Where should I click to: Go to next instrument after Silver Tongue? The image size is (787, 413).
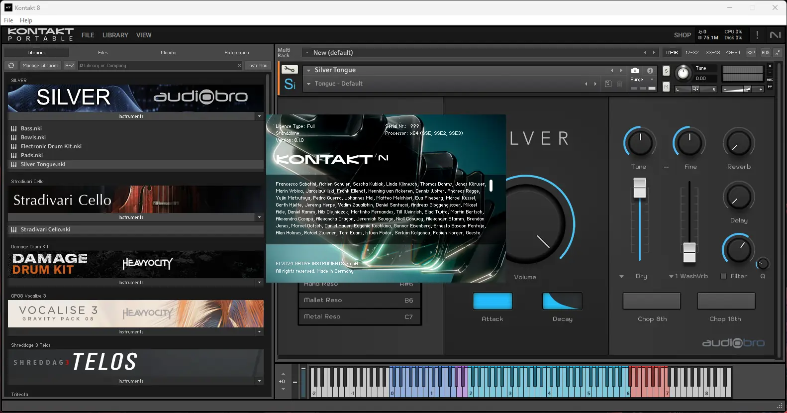pyautogui.click(x=621, y=70)
